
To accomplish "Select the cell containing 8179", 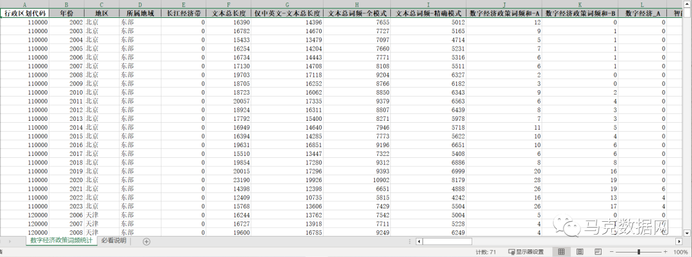I will (x=428, y=180).
